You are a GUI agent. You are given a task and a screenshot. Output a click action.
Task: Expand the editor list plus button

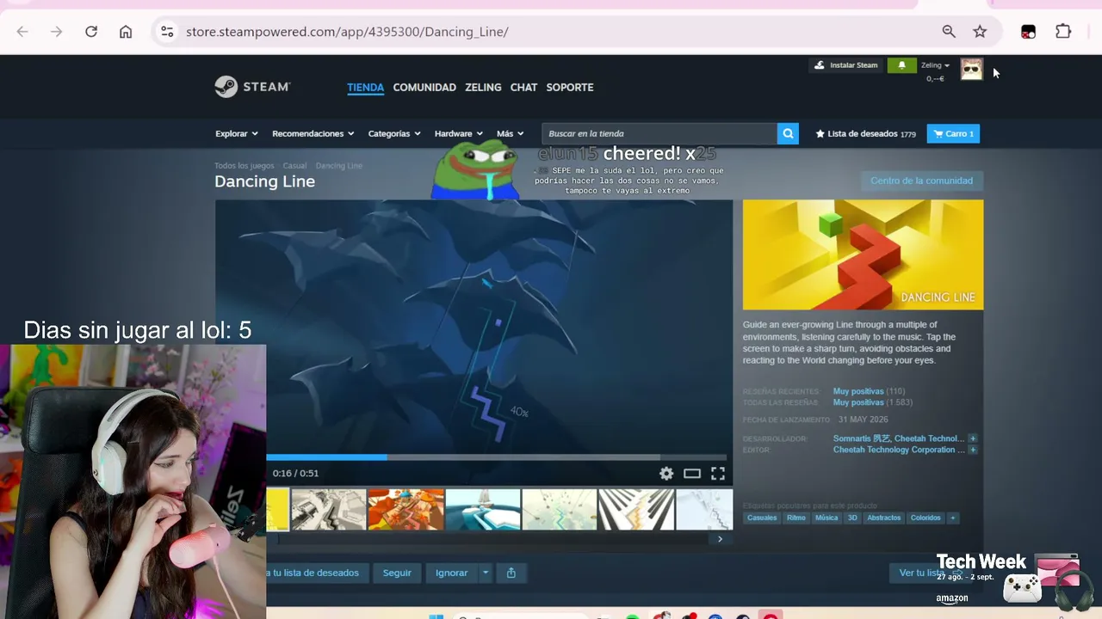coord(973,450)
